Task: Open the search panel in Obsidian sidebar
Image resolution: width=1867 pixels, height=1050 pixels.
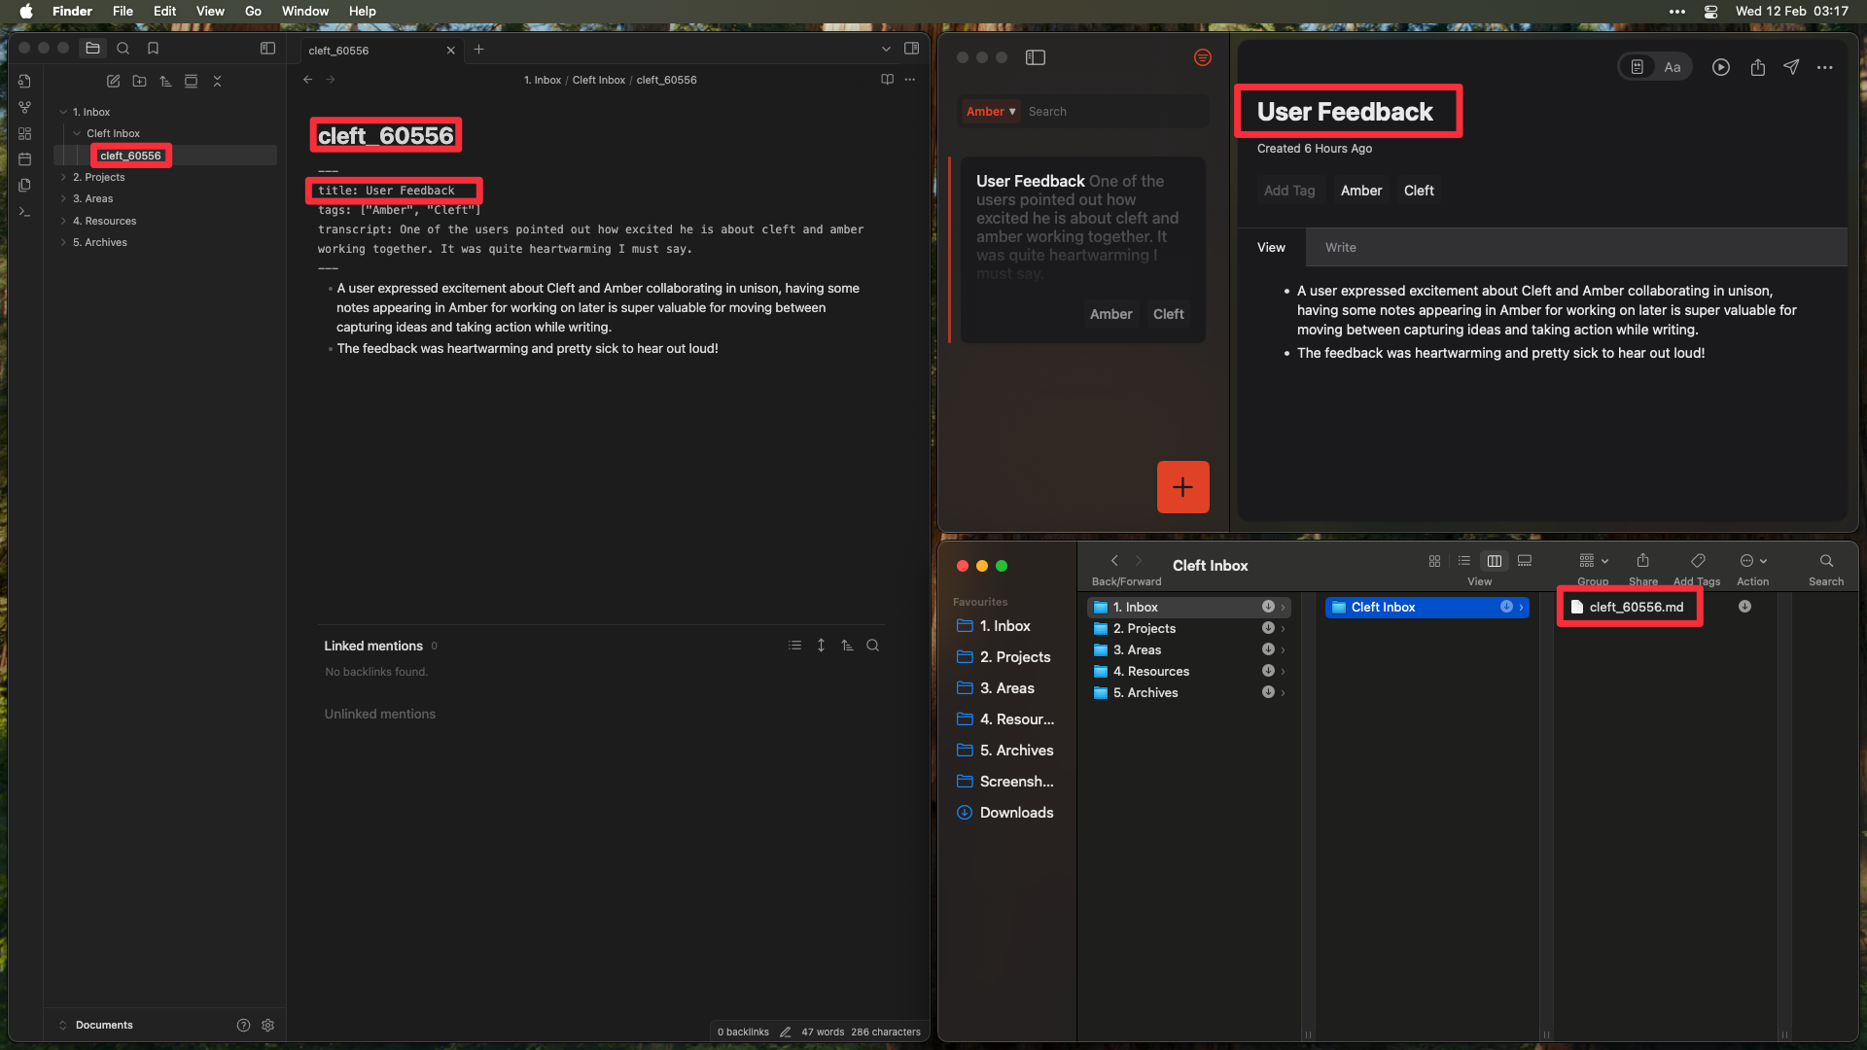Action: point(123,49)
